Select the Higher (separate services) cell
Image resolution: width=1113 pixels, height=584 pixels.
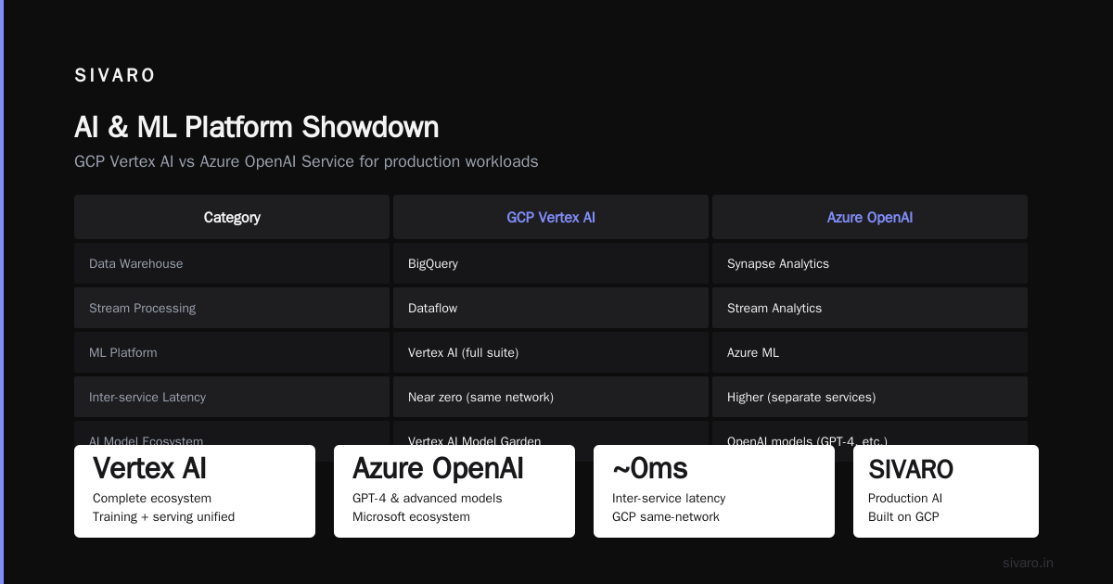(870, 397)
